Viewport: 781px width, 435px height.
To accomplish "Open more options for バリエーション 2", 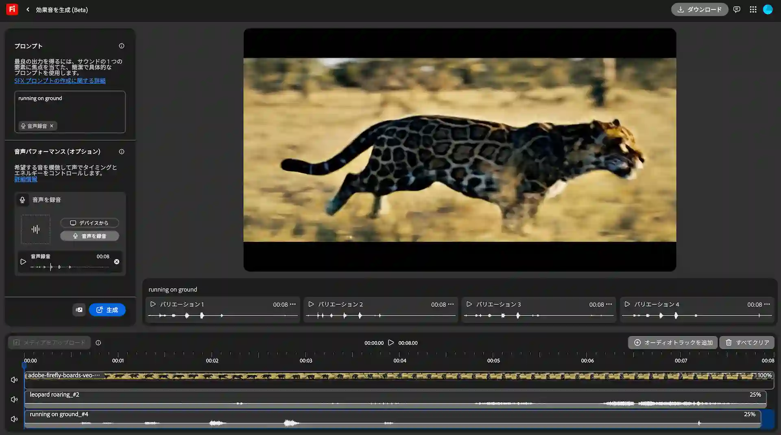I will pos(451,304).
